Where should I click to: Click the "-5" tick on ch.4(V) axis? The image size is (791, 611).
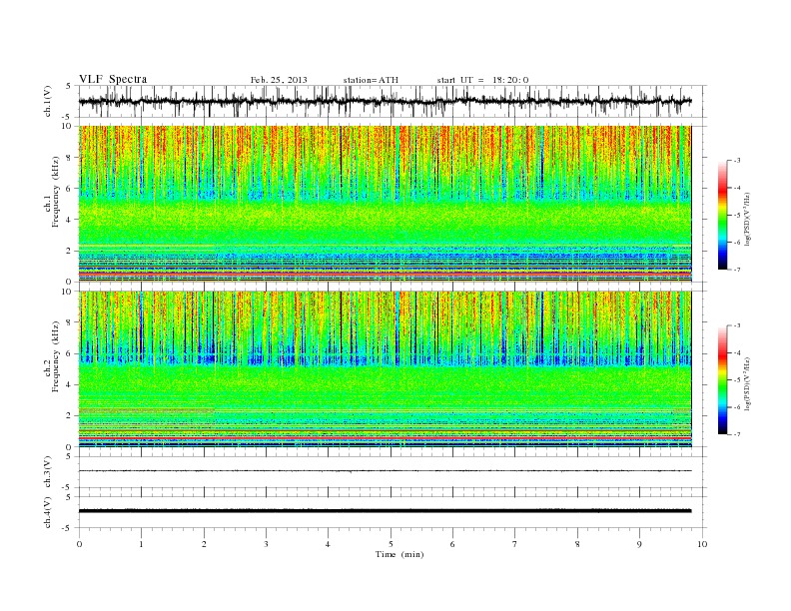(68, 528)
